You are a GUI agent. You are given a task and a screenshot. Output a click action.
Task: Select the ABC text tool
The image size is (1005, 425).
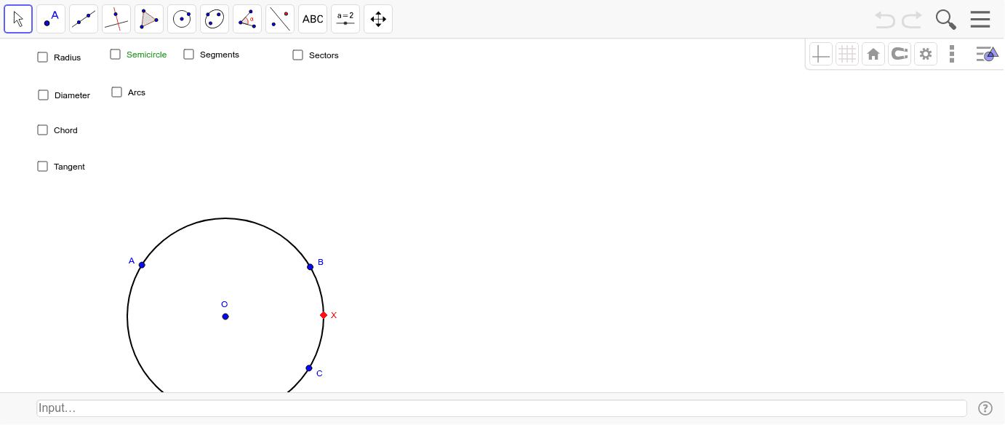click(312, 19)
